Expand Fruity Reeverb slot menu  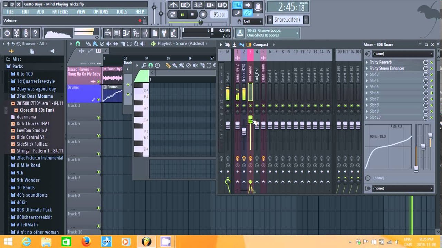click(x=367, y=62)
